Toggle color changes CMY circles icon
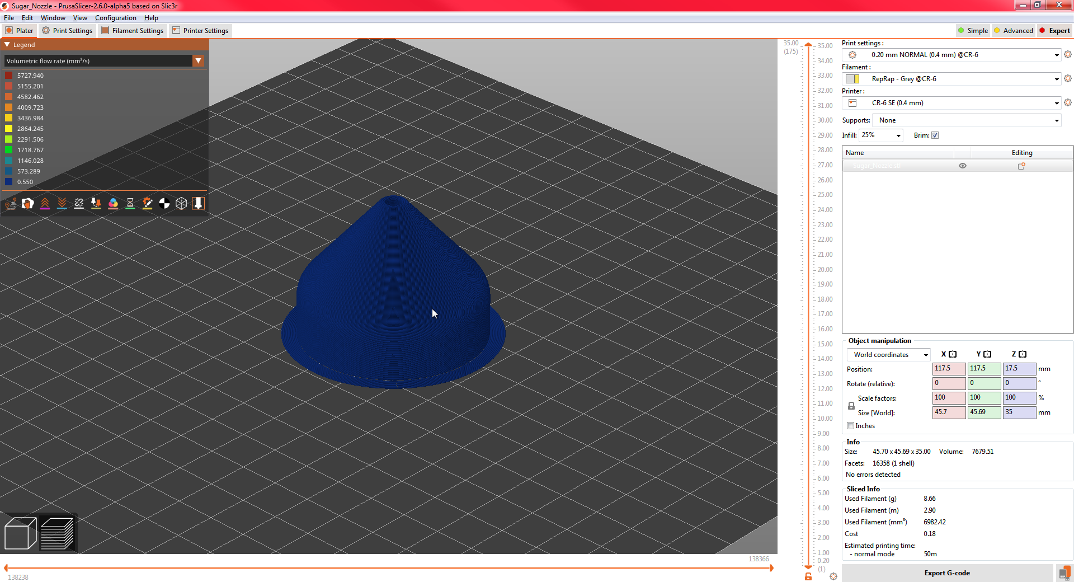Screen dimensions: 1074x582 (x=113, y=204)
